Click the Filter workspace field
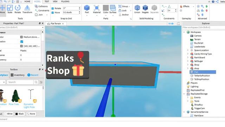 pyautogui.click(x=204, y=28)
